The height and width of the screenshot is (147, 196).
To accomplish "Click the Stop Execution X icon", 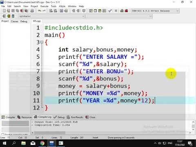I will [116, 11].
